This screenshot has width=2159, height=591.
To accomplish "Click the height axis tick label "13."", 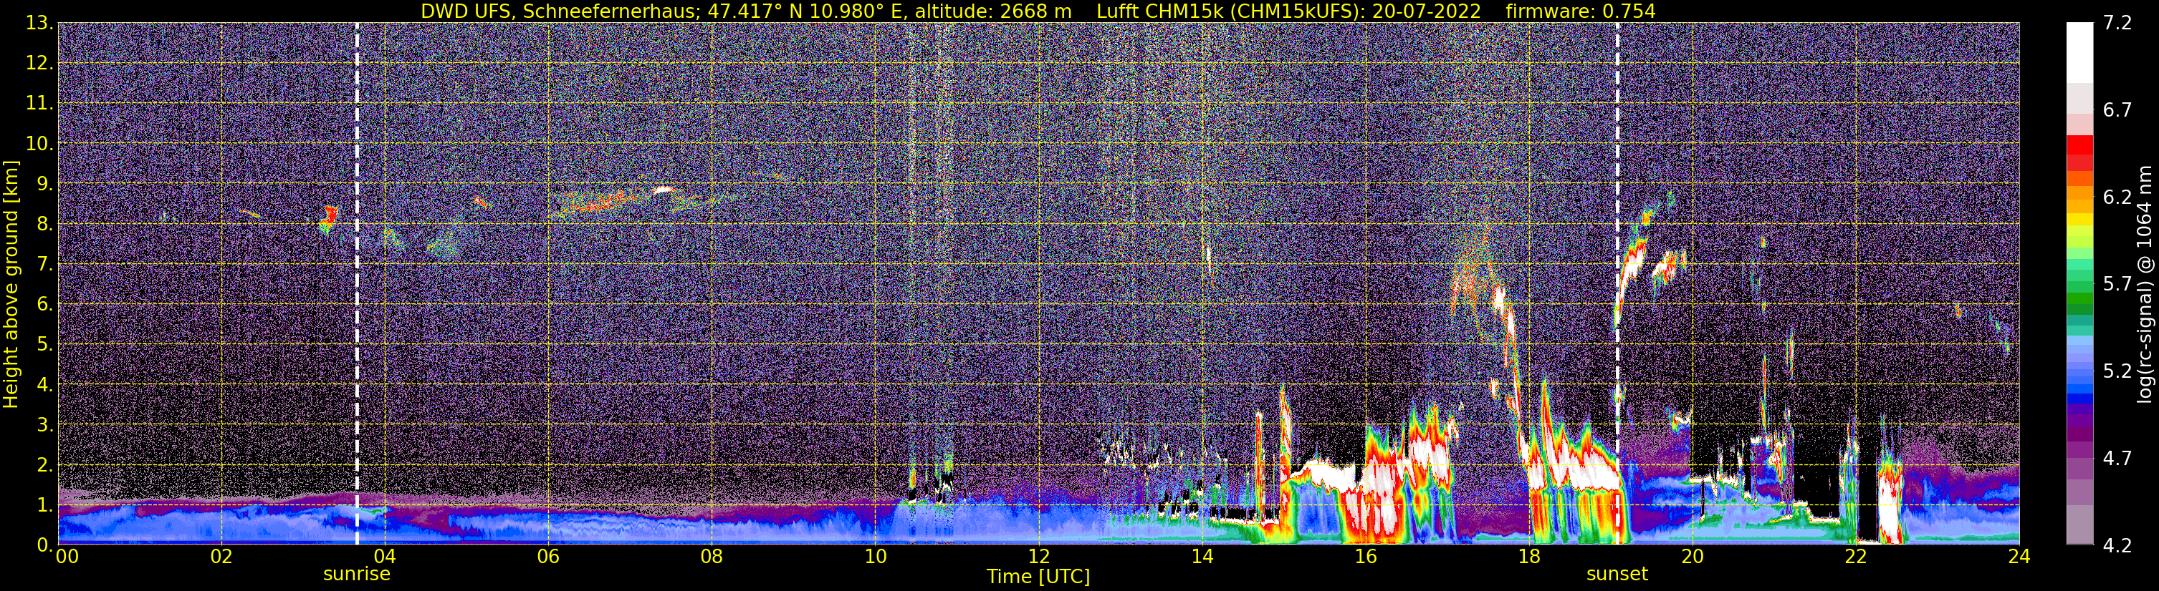I will click(39, 23).
